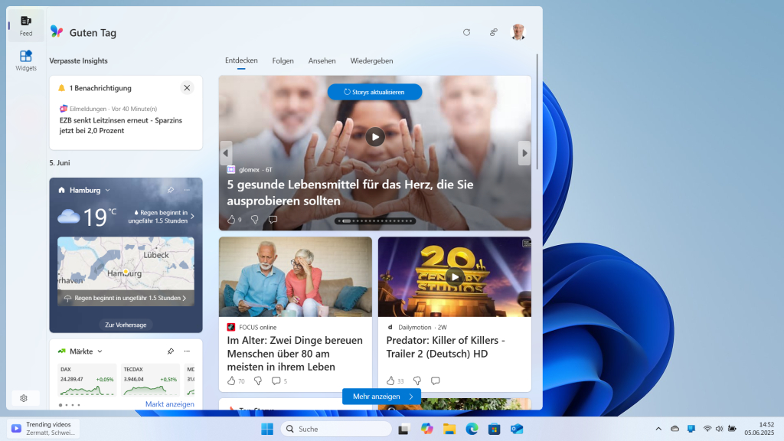The width and height of the screenshot is (784, 441).
Task: Comment on the heart health story
Action: click(x=273, y=220)
